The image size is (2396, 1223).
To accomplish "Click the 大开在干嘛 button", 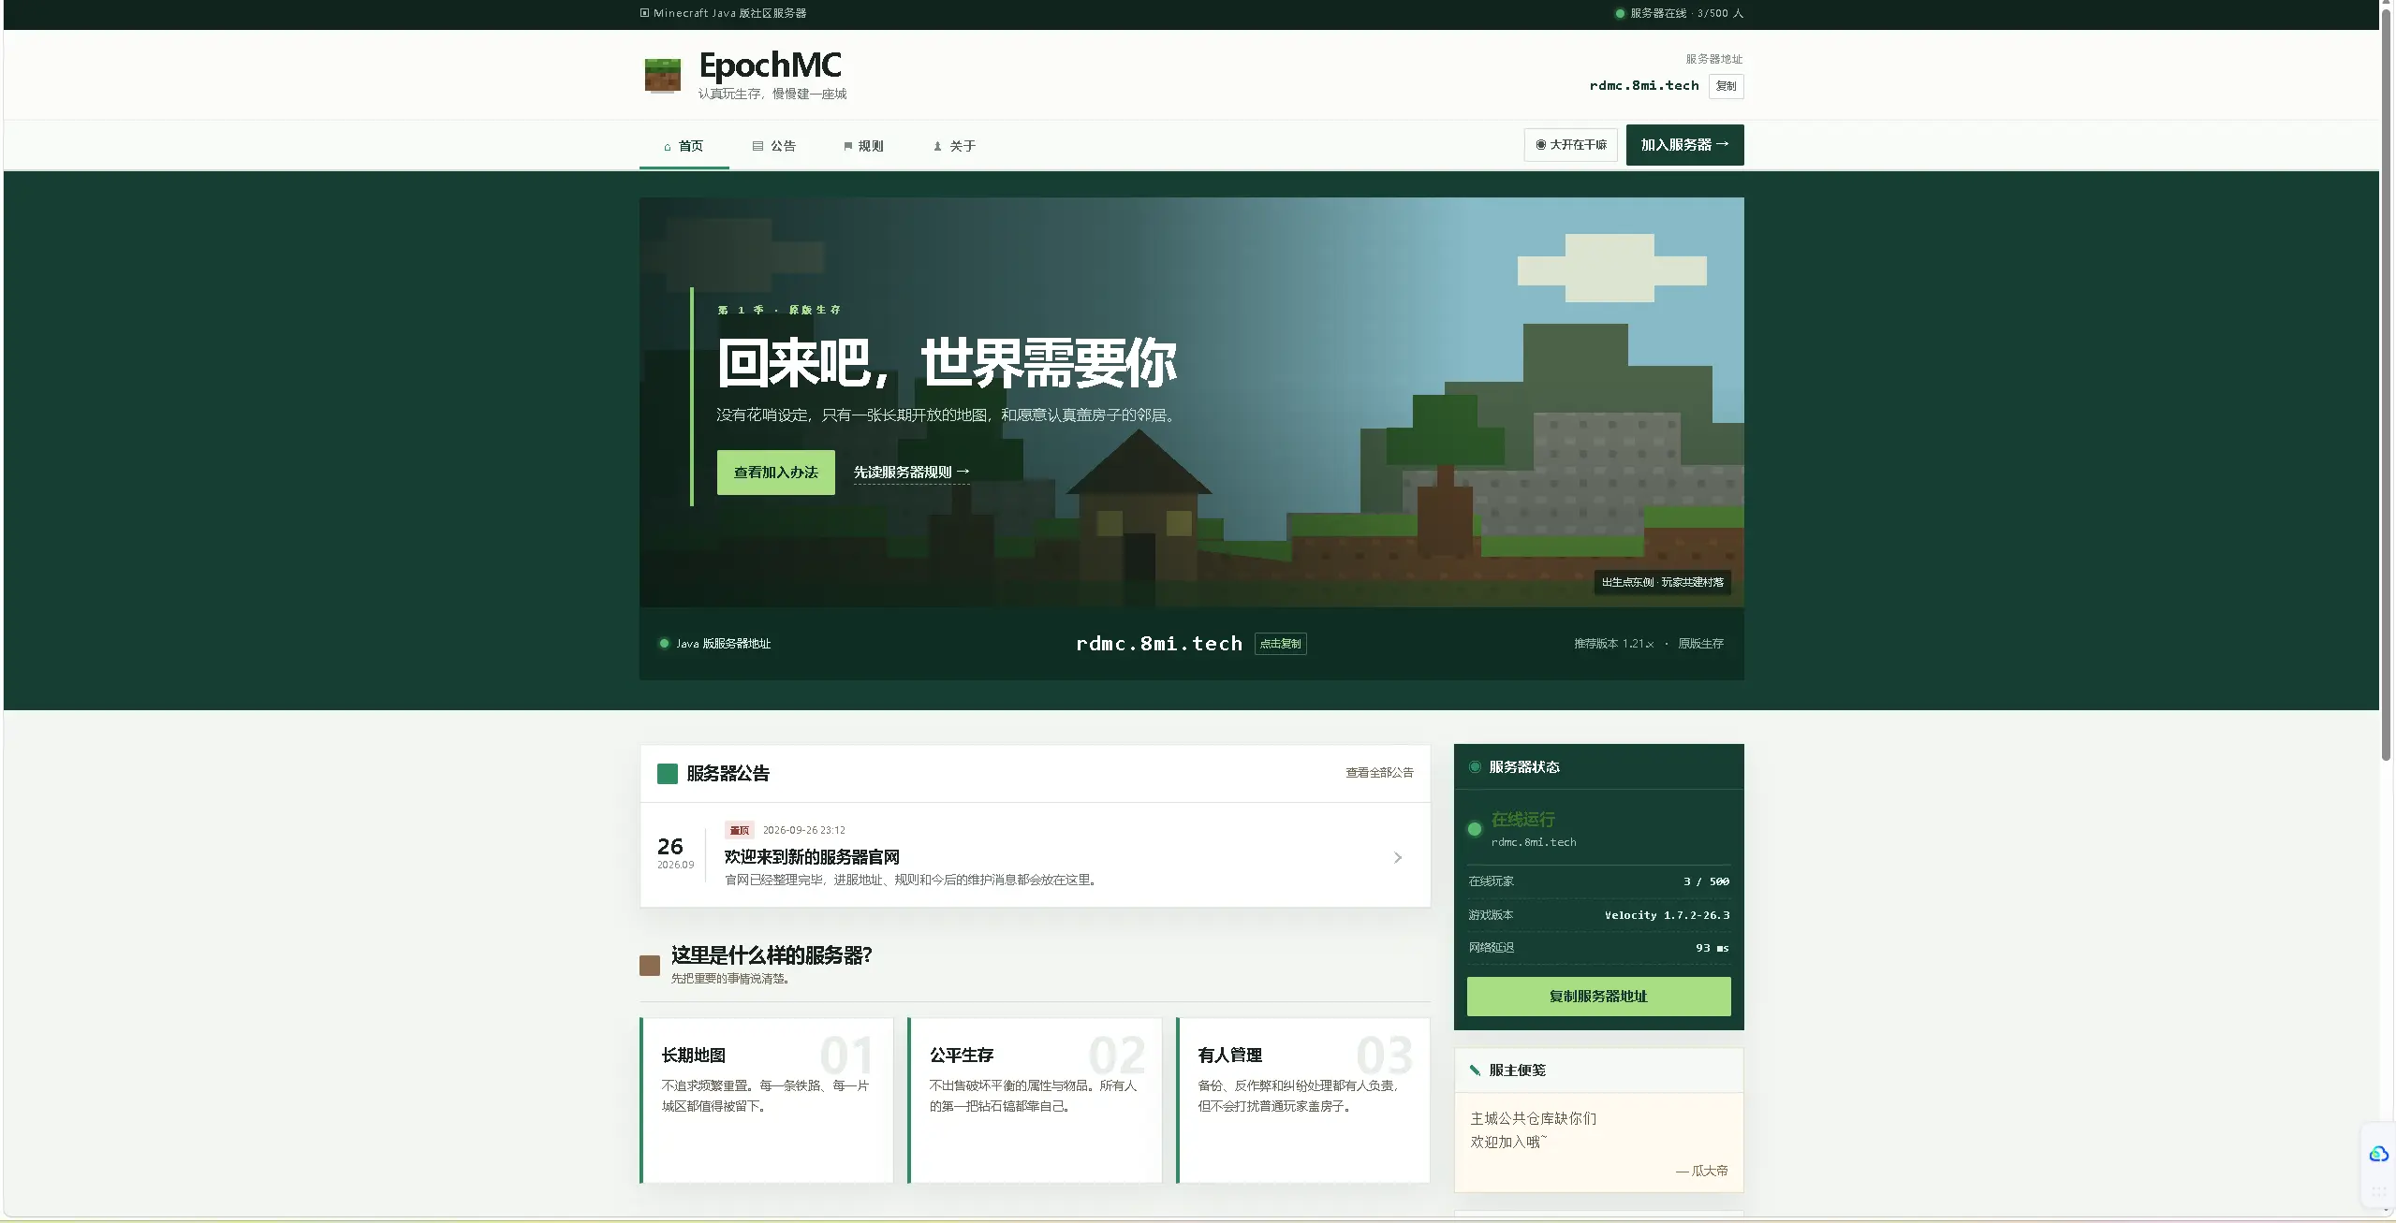I will (1570, 145).
